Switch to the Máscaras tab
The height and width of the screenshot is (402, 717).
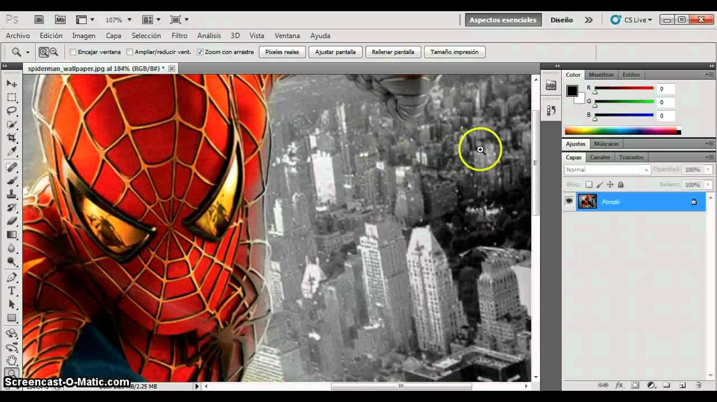click(x=607, y=144)
